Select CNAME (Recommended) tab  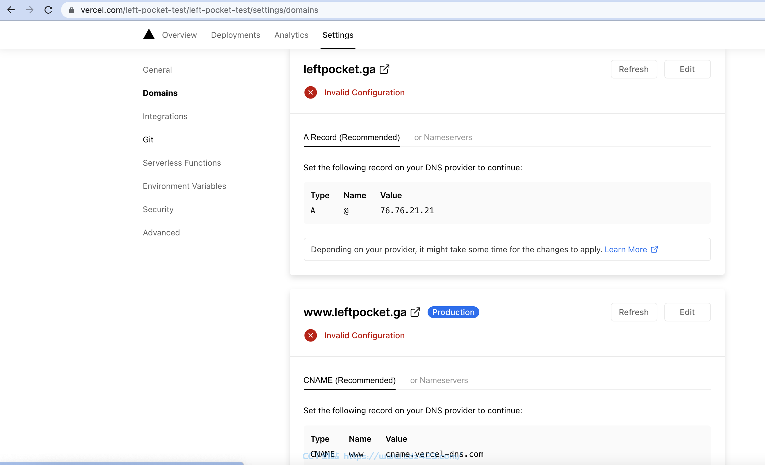350,380
